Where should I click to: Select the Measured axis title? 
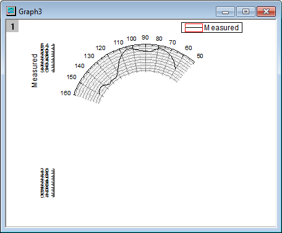click(35, 70)
